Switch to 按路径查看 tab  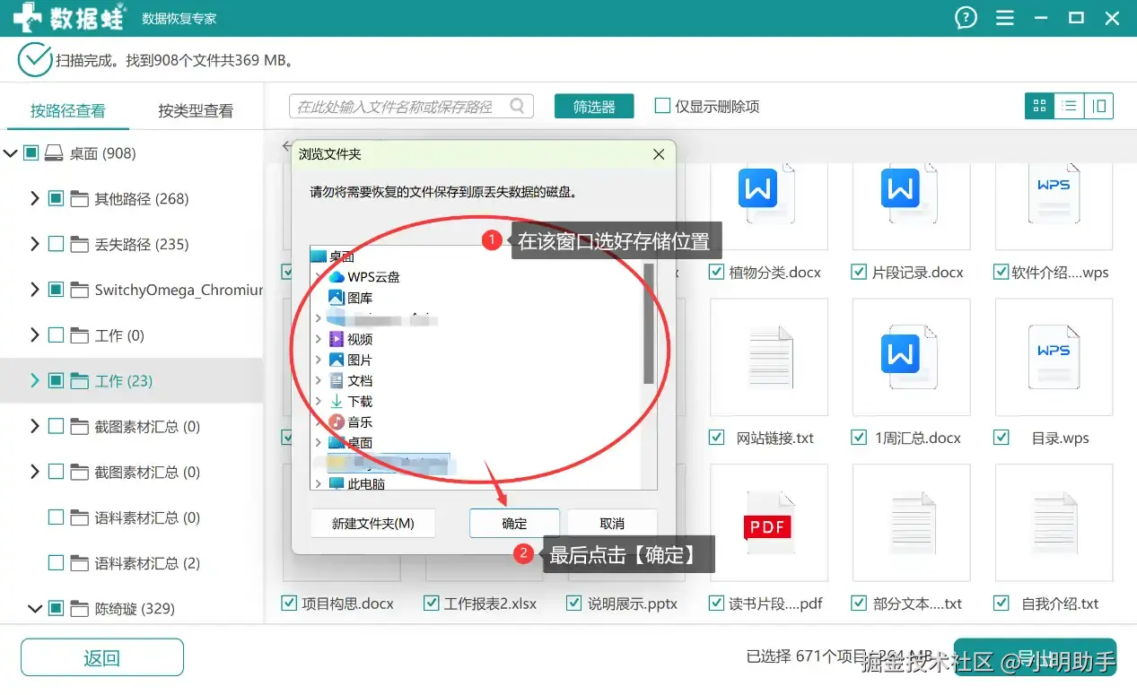click(x=68, y=110)
